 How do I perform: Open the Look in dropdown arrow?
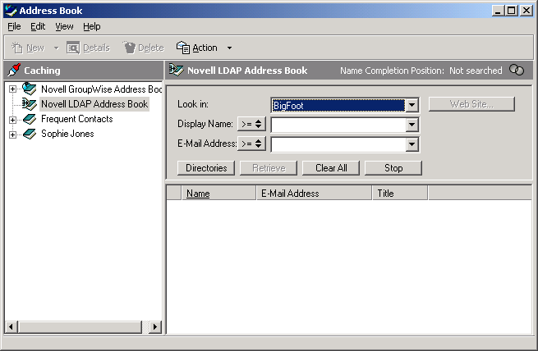point(412,105)
